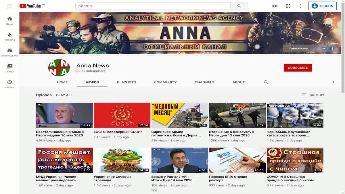The width and height of the screenshot is (345, 194).
Task: Open title 'Украинские Сечевые стрельцы'
Action: (113, 178)
